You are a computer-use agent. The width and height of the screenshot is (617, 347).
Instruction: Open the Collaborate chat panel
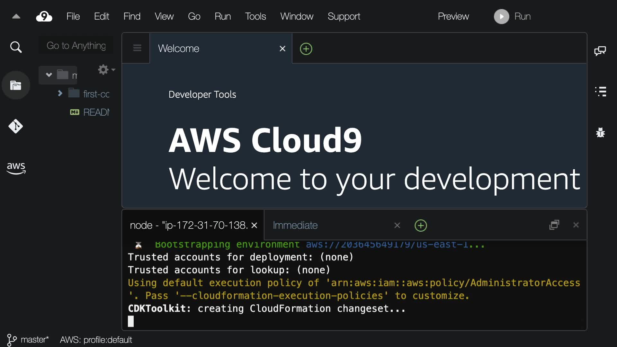(x=600, y=51)
